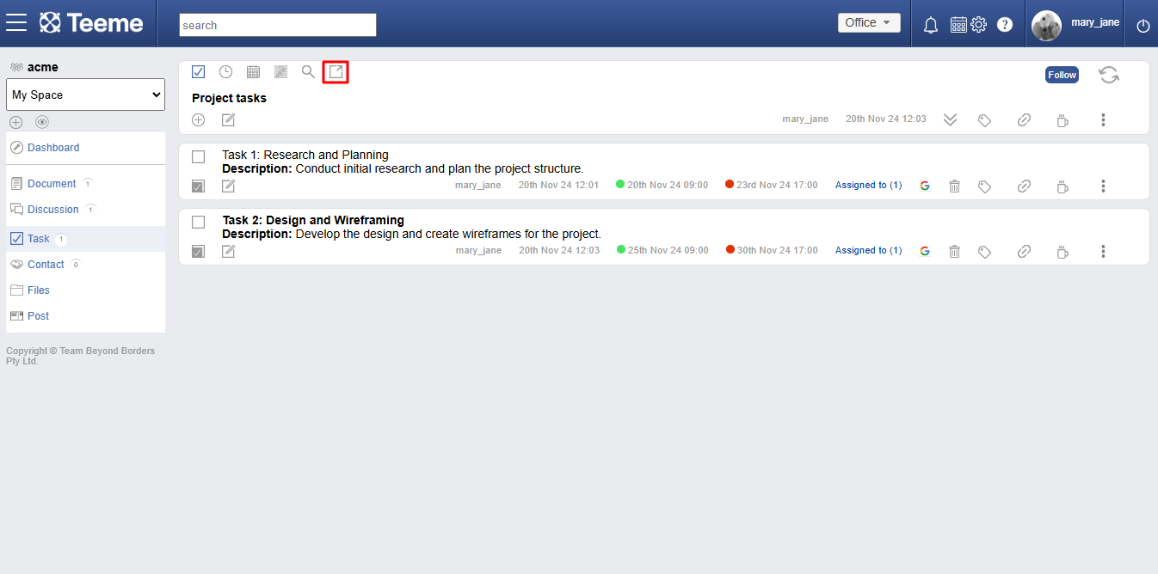
Task: Click coffee cup icon for Task 1
Action: pyautogui.click(x=1063, y=186)
